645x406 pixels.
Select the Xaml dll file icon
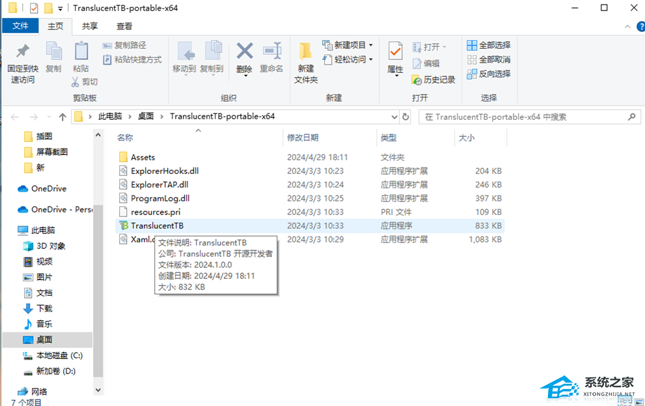(x=123, y=239)
